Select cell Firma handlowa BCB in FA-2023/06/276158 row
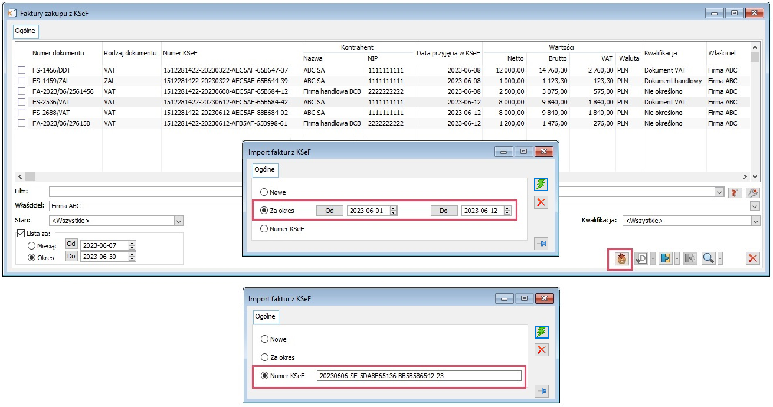This screenshot has width=773, height=407. [332, 123]
